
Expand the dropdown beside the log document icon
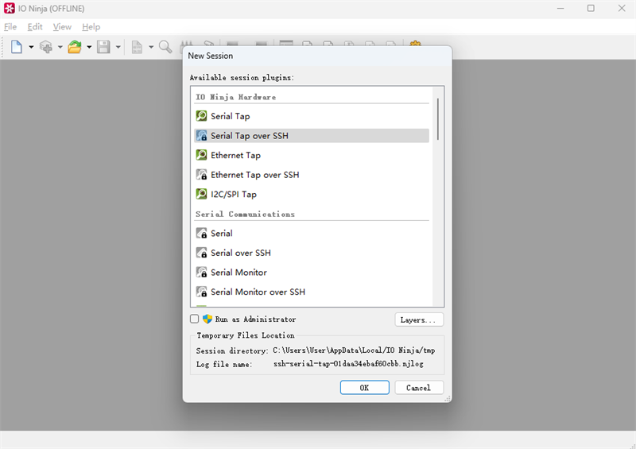151,48
